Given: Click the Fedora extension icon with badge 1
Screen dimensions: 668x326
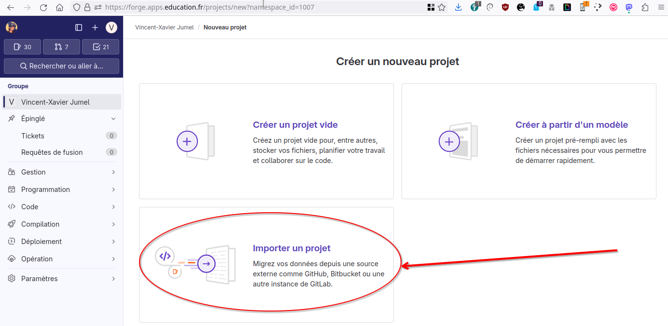Looking at the screenshot, I should [474, 7].
